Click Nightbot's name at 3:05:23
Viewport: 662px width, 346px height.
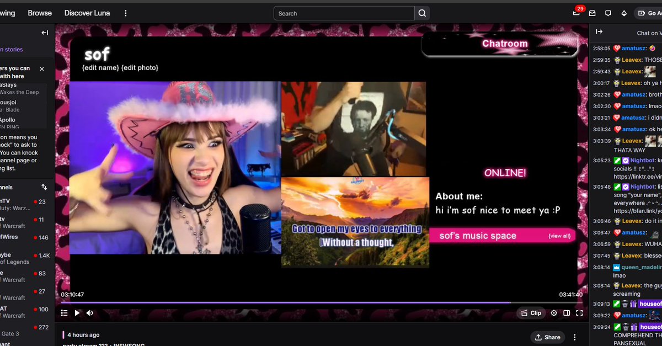click(643, 161)
